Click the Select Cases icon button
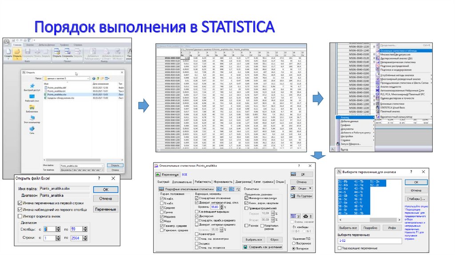The image size is (455, 255). (295, 216)
